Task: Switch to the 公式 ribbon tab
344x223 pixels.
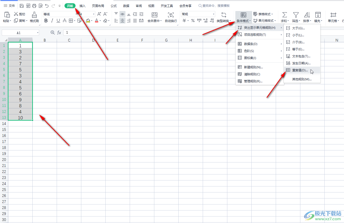Action: point(114,6)
